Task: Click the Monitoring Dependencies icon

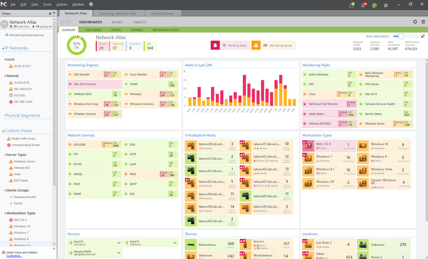Action: [7, 35]
